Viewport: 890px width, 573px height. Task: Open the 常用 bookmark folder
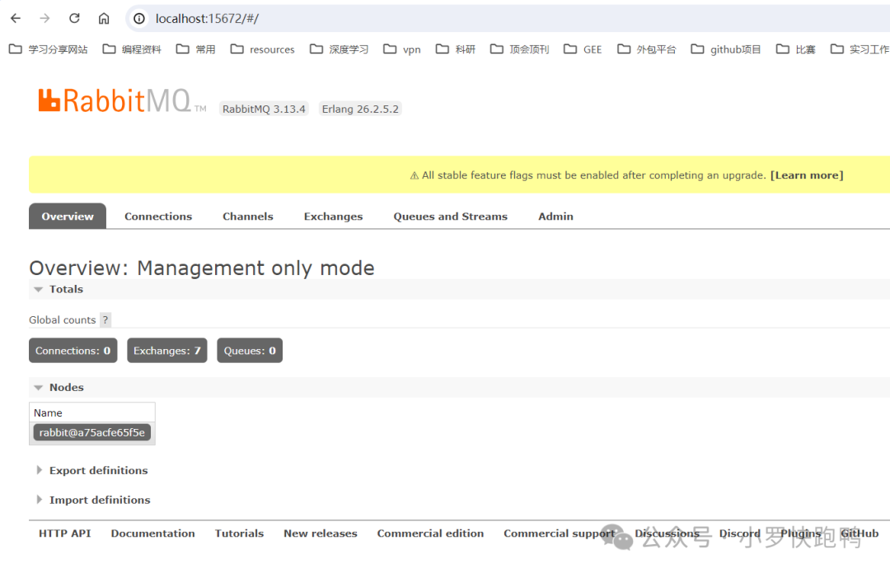point(196,49)
